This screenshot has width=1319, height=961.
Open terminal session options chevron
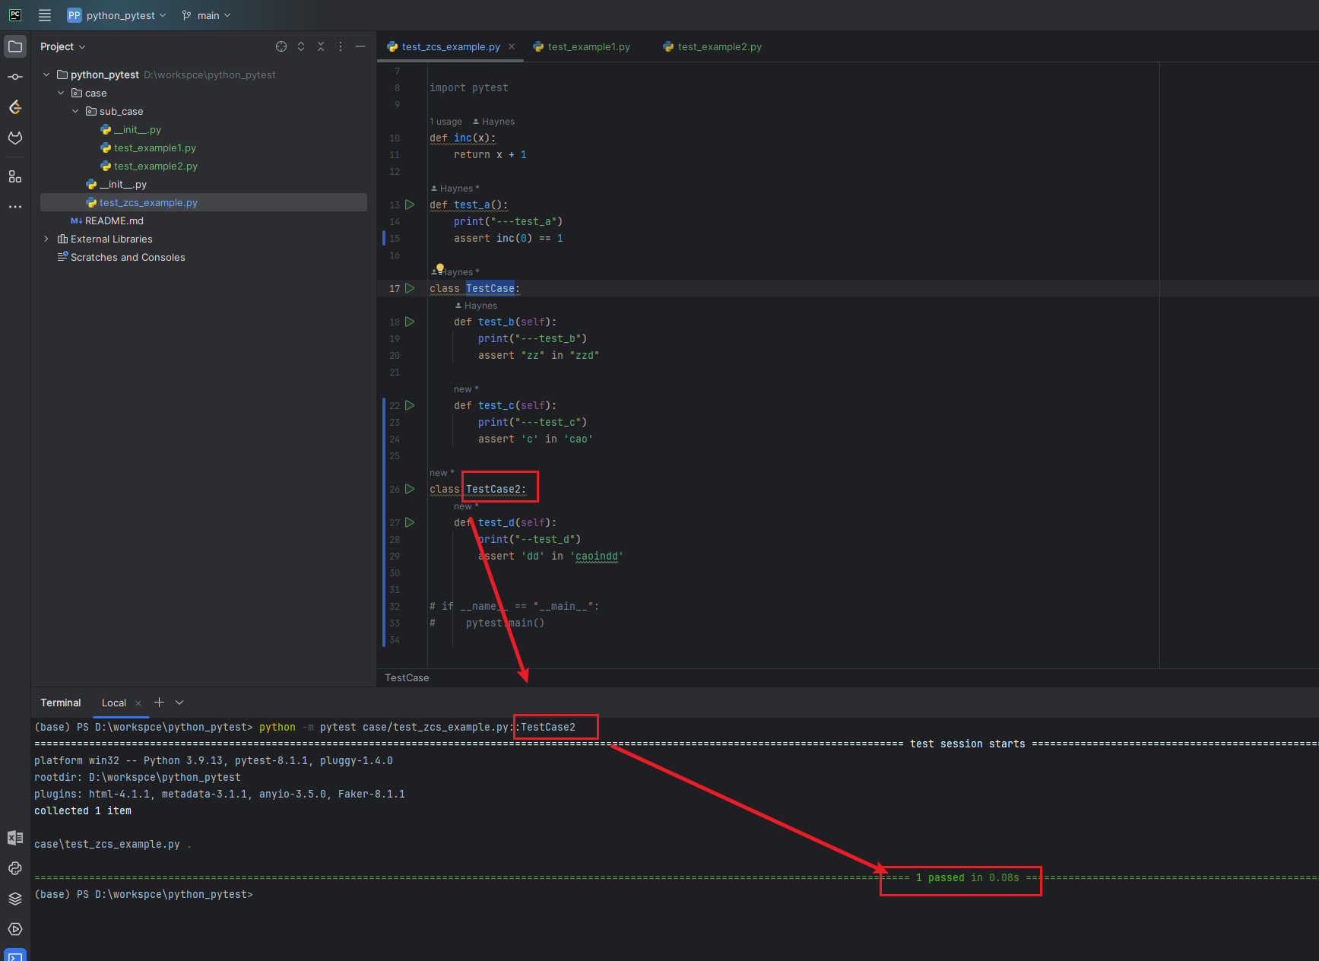(x=179, y=703)
